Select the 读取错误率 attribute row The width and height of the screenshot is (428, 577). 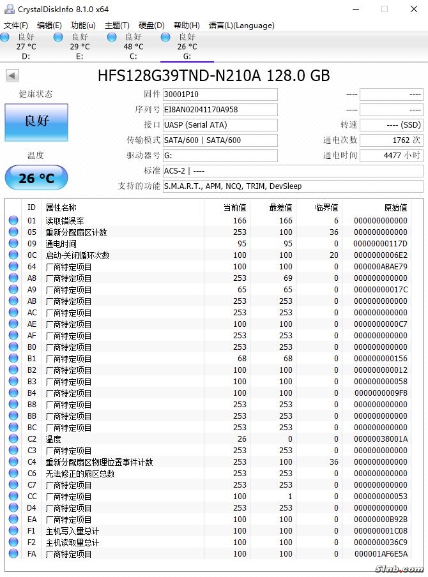pyautogui.click(x=208, y=220)
